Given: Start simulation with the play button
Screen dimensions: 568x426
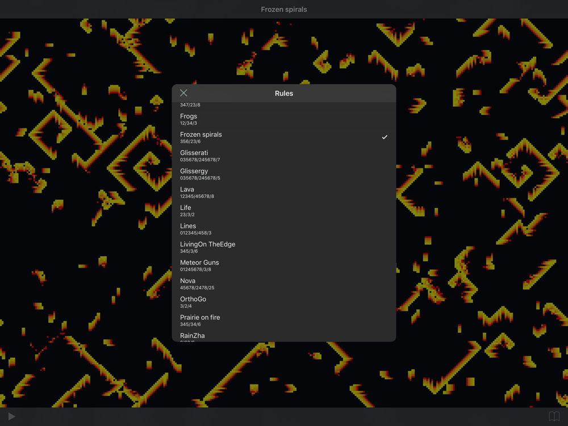Looking at the screenshot, I should tap(11, 416).
